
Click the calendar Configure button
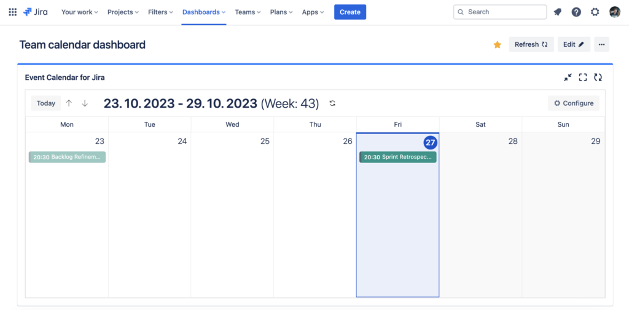click(573, 103)
